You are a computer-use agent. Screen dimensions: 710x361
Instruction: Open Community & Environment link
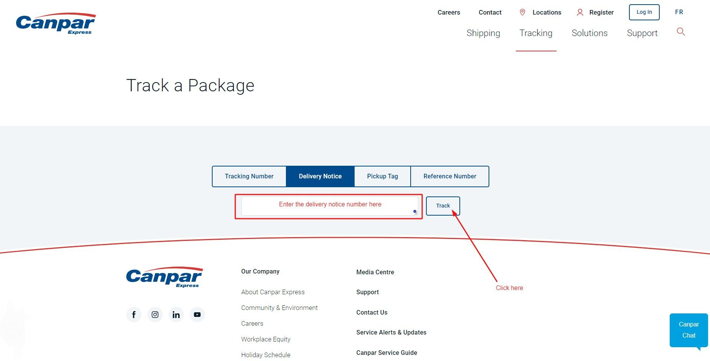(279, 308)
